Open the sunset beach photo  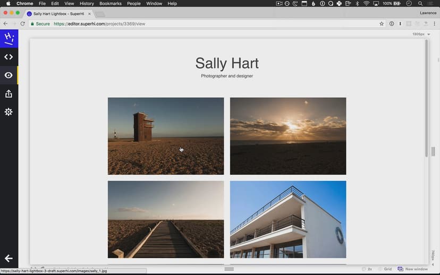click(x=287, y=136)
